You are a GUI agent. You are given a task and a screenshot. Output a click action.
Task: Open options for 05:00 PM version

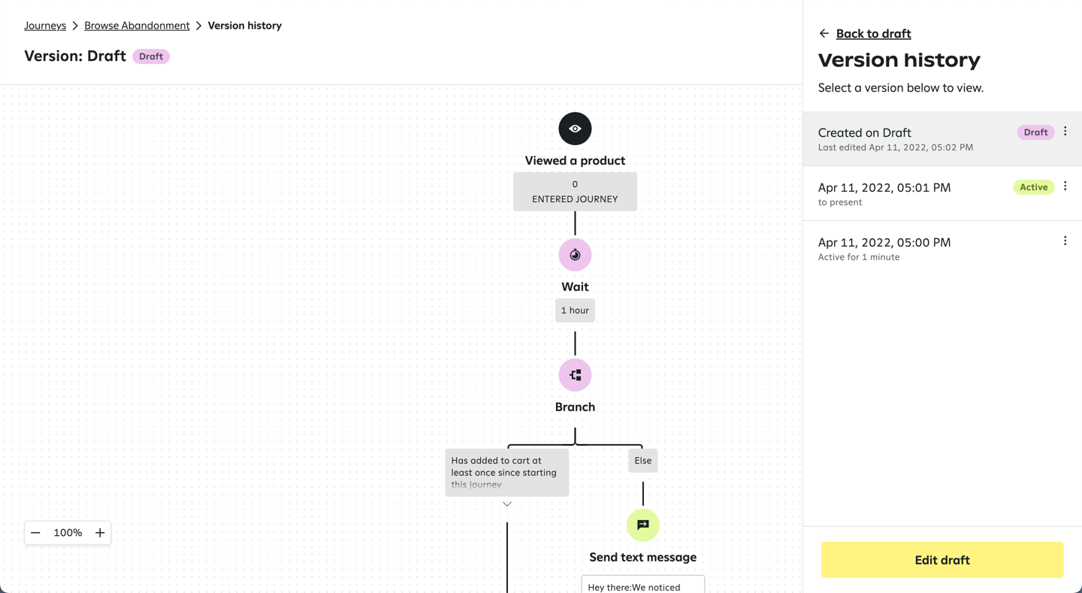tap(1065, 241)
